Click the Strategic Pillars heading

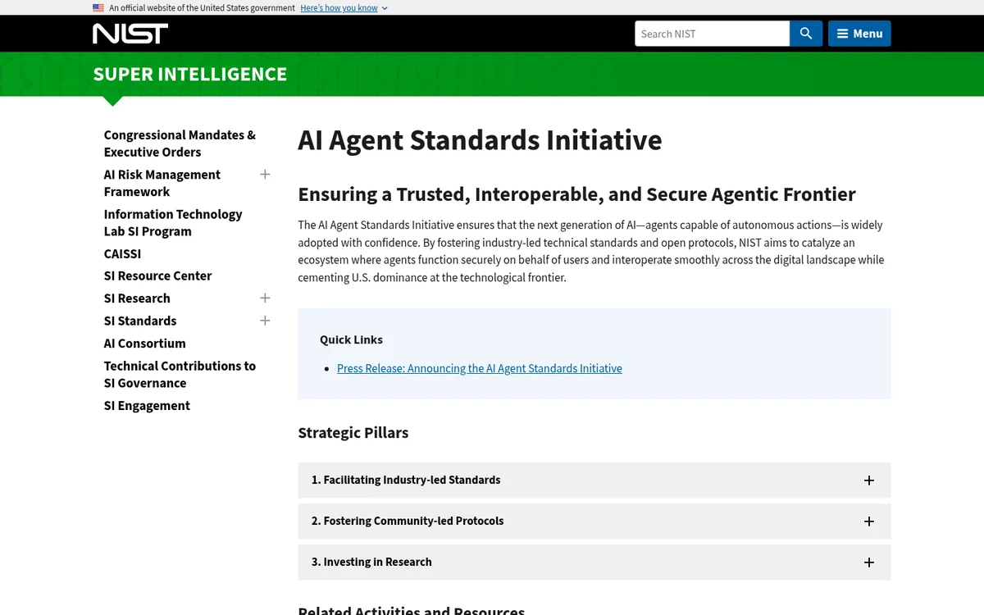click(353, 433)
